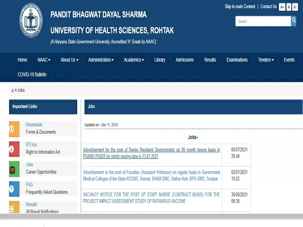Open Staff Nurse vacancy notice link
This screenshot has width=303, height=227.
point(151,198)
